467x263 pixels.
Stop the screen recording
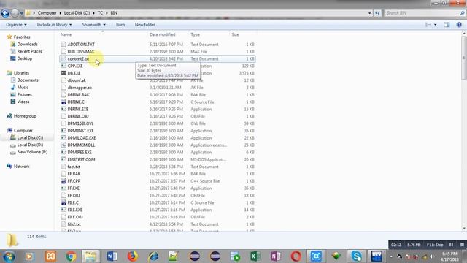(462, 245)
